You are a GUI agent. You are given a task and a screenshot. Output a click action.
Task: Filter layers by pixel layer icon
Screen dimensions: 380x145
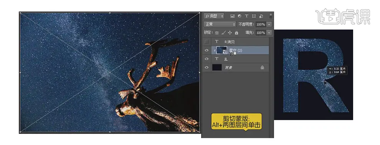232,16
